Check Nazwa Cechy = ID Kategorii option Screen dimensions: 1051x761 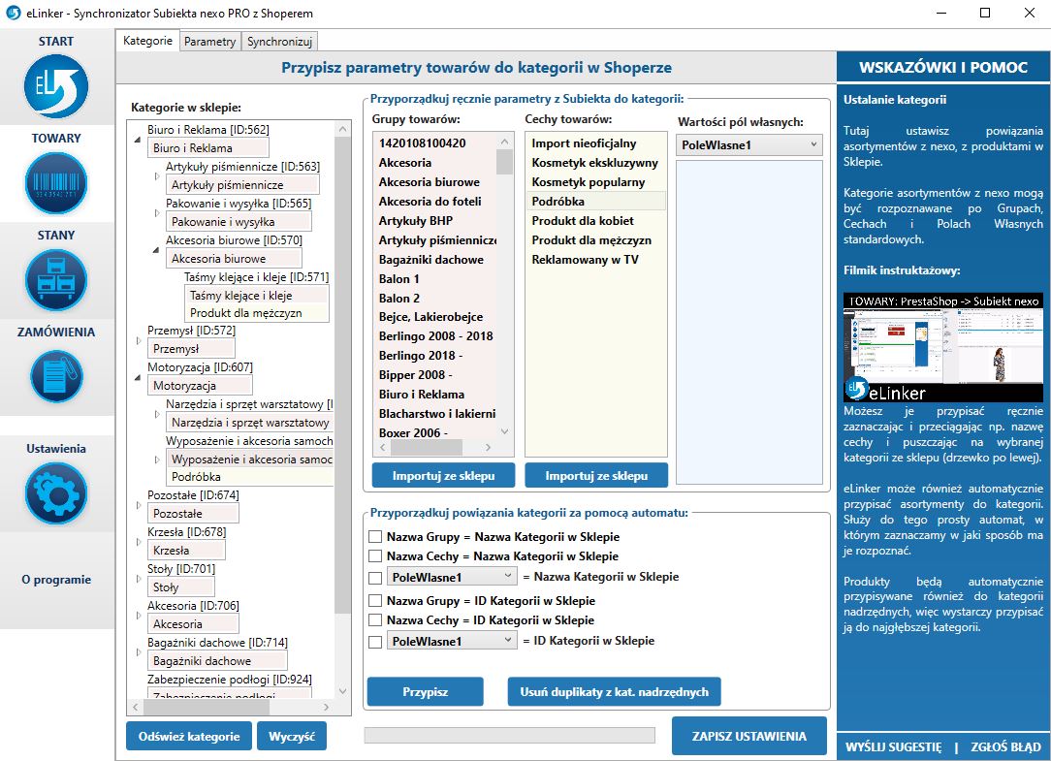point(375,620)
